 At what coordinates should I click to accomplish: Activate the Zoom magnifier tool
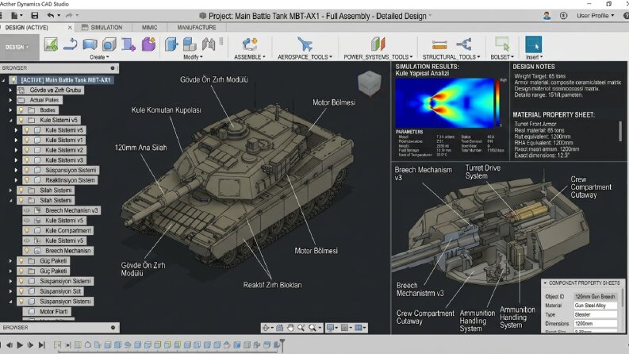pos(301,328)
